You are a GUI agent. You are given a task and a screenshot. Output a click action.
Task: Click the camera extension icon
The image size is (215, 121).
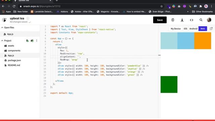[x=179, y=6]
